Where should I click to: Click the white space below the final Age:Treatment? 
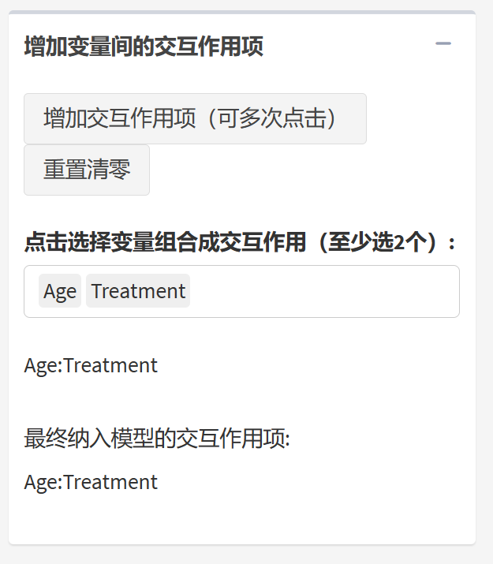(x=237, y=517)
